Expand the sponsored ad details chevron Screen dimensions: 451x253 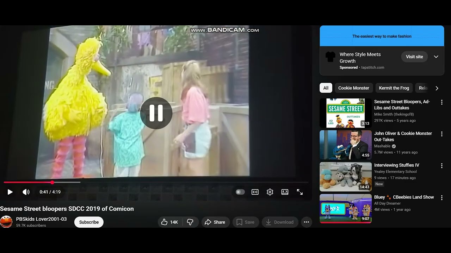point(436,57)
